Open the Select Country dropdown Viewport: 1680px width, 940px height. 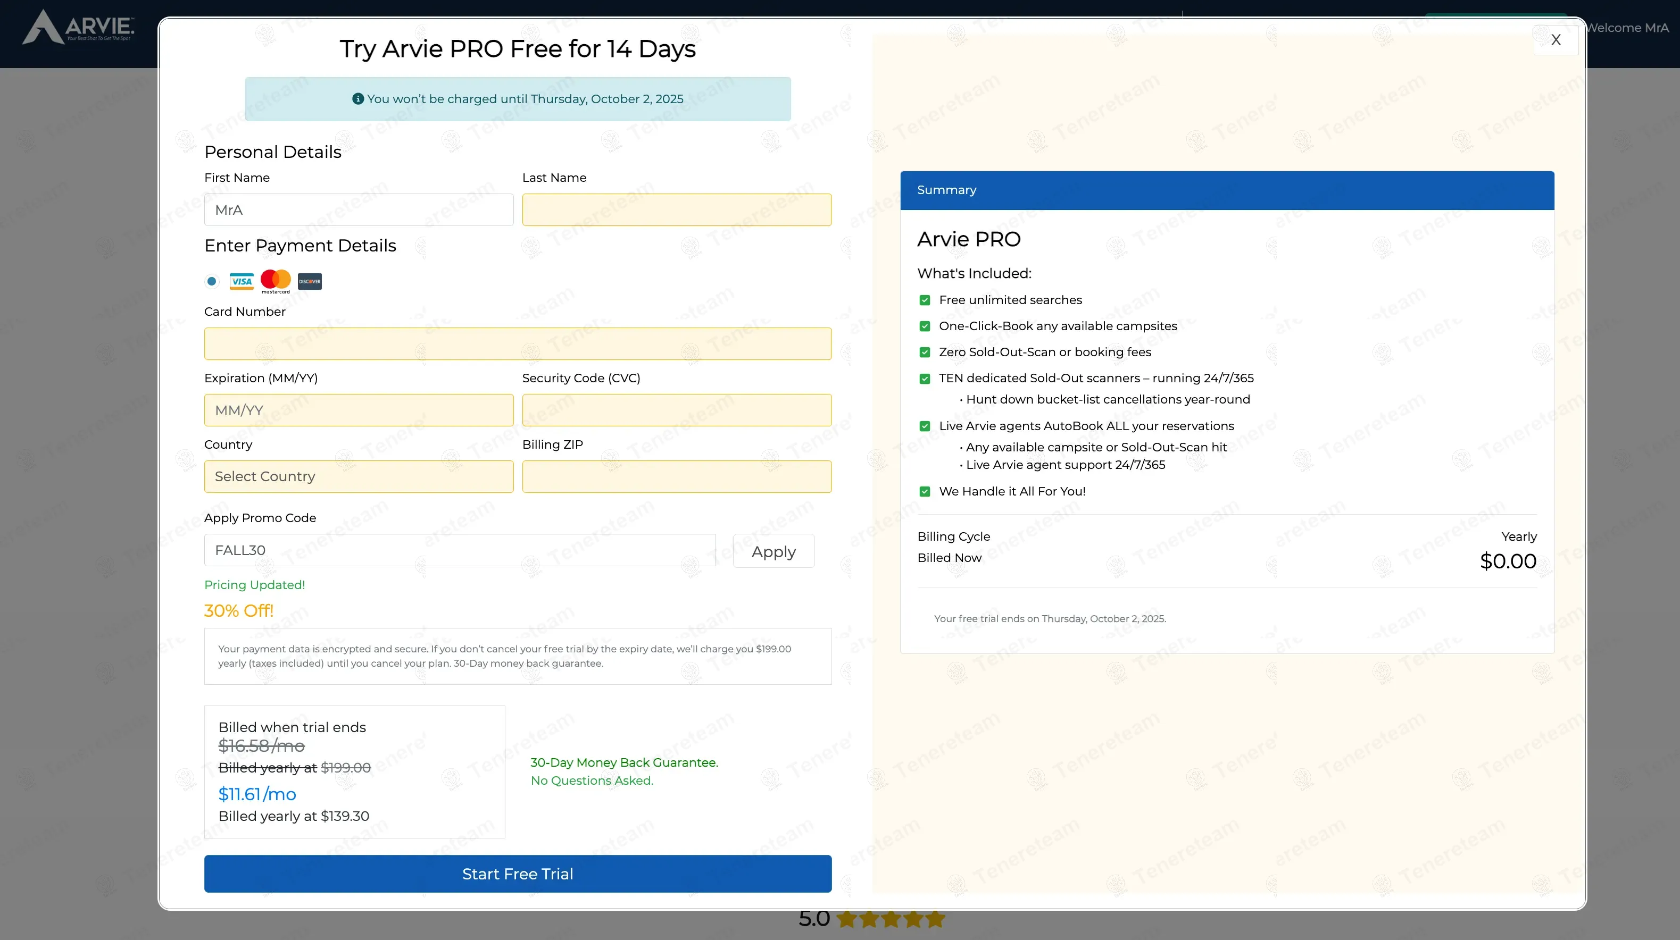click(x=359, y=476)
